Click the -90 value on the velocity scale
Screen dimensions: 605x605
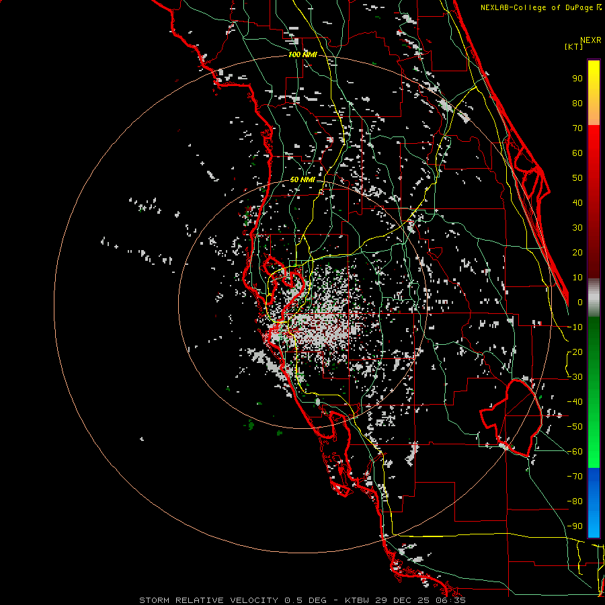click(x=575, y=526)
